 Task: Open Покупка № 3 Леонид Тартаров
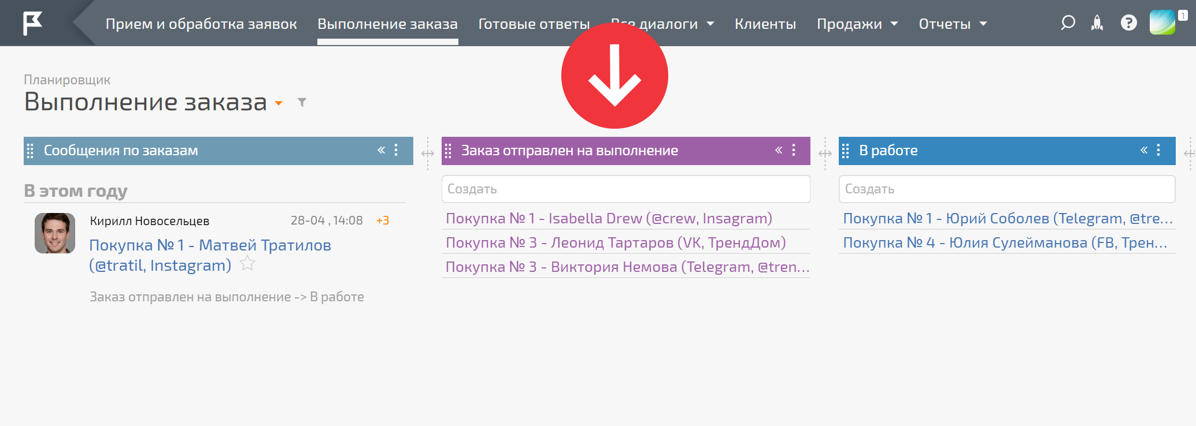(616, 242)
